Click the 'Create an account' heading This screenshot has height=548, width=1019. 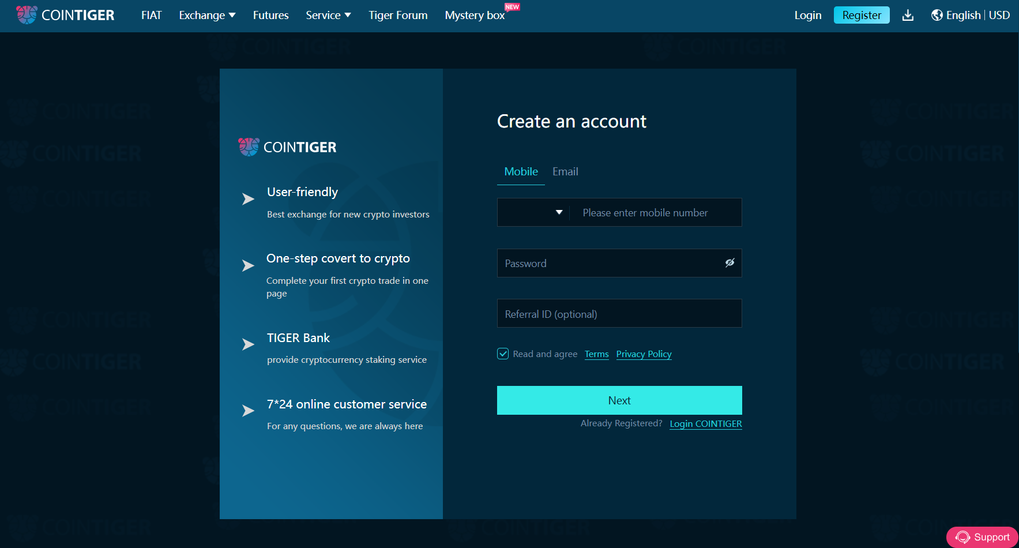point(571,121)
